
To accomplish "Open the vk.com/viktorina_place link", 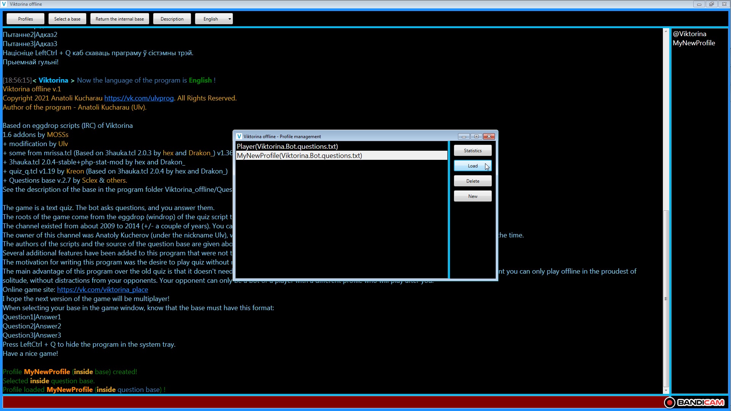I will coord(102,290).
